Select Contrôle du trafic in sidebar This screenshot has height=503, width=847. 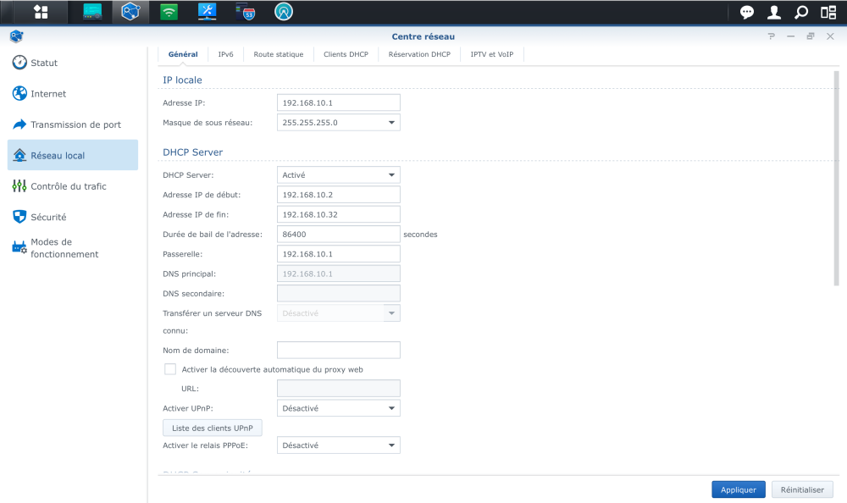click(69, 186)
